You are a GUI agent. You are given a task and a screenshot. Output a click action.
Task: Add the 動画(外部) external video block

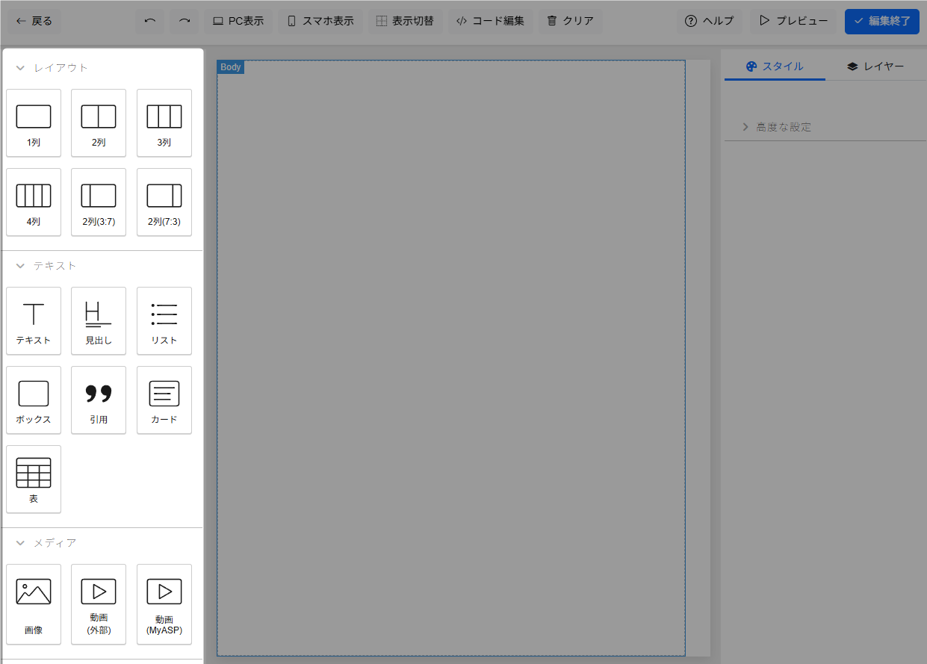[99, 604]
